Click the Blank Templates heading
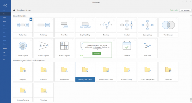The width and height of the screenshot is (192, 103). [20, 16]
